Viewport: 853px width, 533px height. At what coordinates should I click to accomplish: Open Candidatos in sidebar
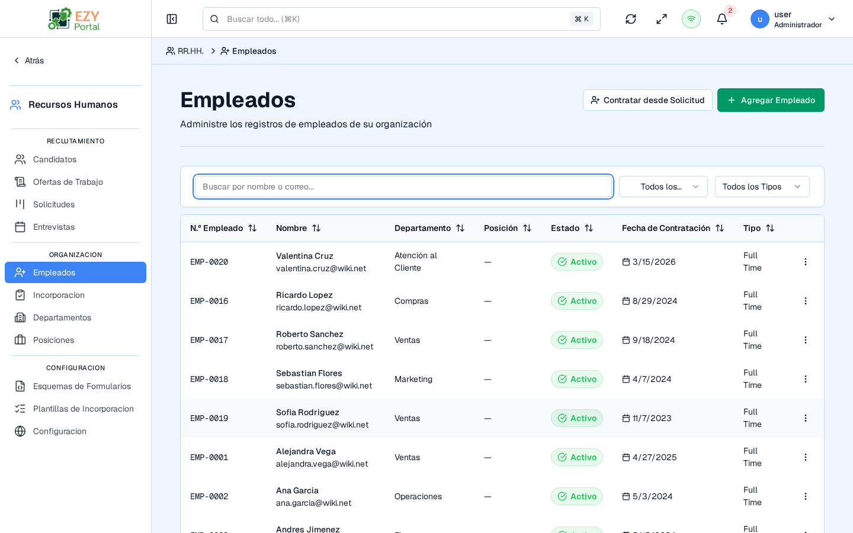pos(75,159)
